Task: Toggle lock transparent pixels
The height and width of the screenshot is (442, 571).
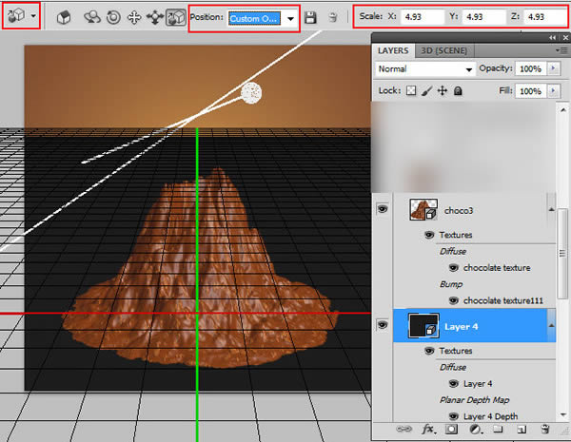Action: click(411, 90)
